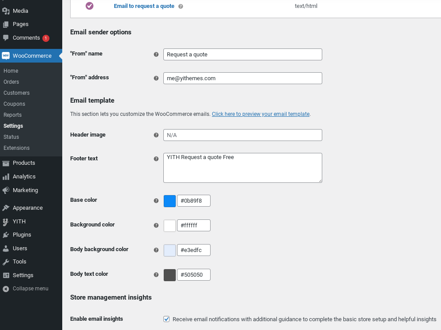Click the YITH logo icon in sidebar
441x330 pixels.
pyautogui.click(x=6, y=222)
